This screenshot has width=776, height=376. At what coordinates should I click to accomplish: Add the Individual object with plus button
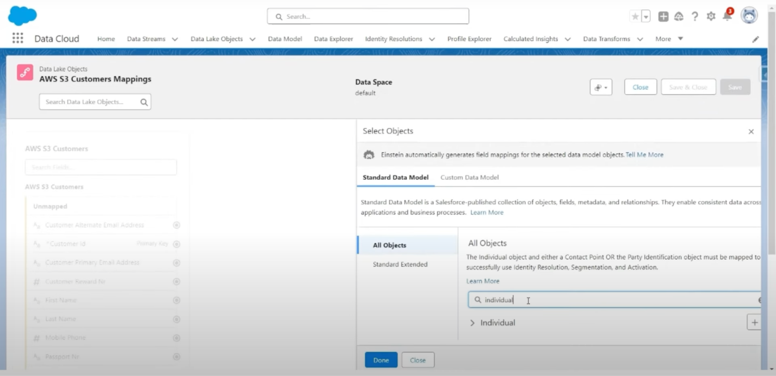pos(754,322)
